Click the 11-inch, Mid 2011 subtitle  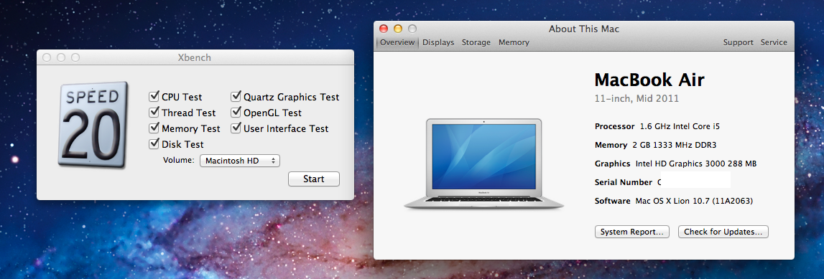636,98
